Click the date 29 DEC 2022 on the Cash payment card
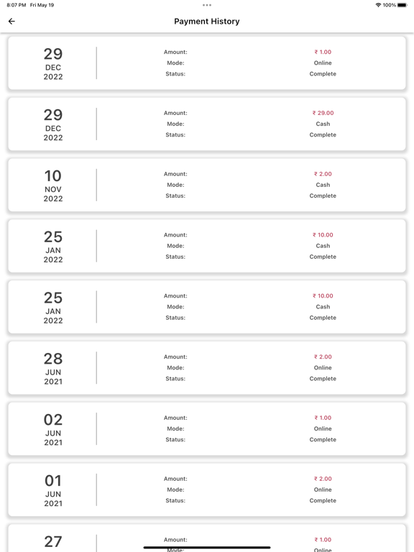 (x=53, y=124)
